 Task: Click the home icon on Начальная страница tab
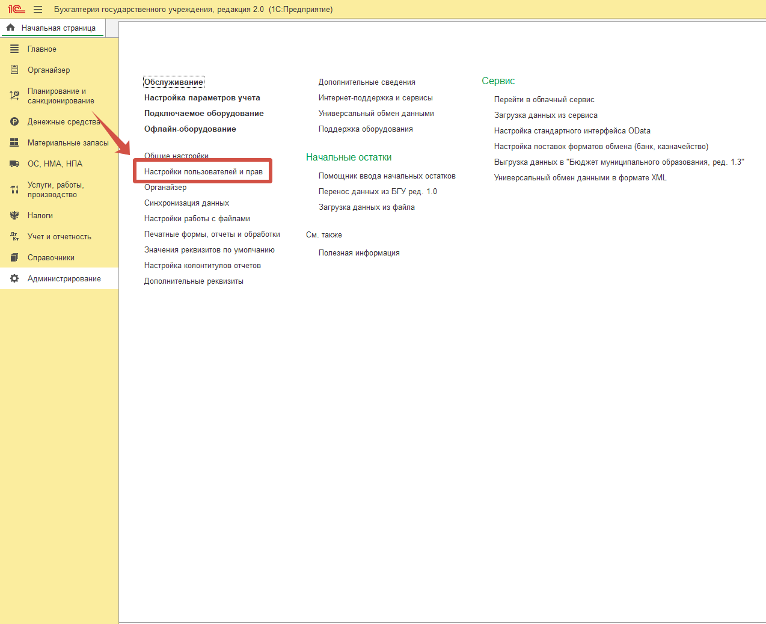point(10,28)
